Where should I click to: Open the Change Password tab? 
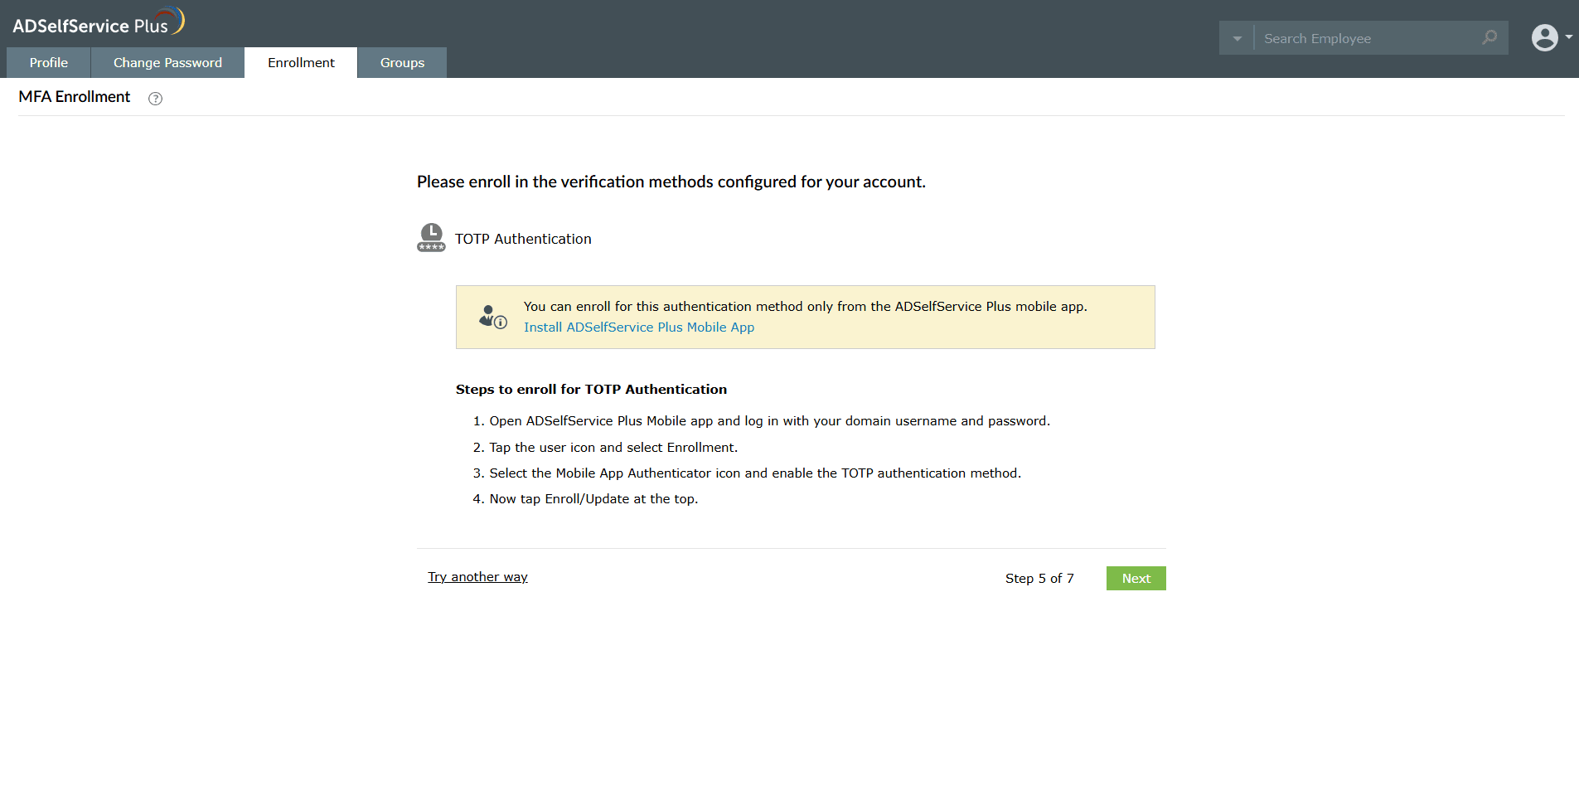point(167,63)
